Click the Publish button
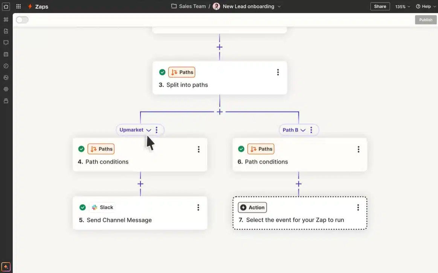The height and width of the screenshot is (273, 438). click(426, 20)
